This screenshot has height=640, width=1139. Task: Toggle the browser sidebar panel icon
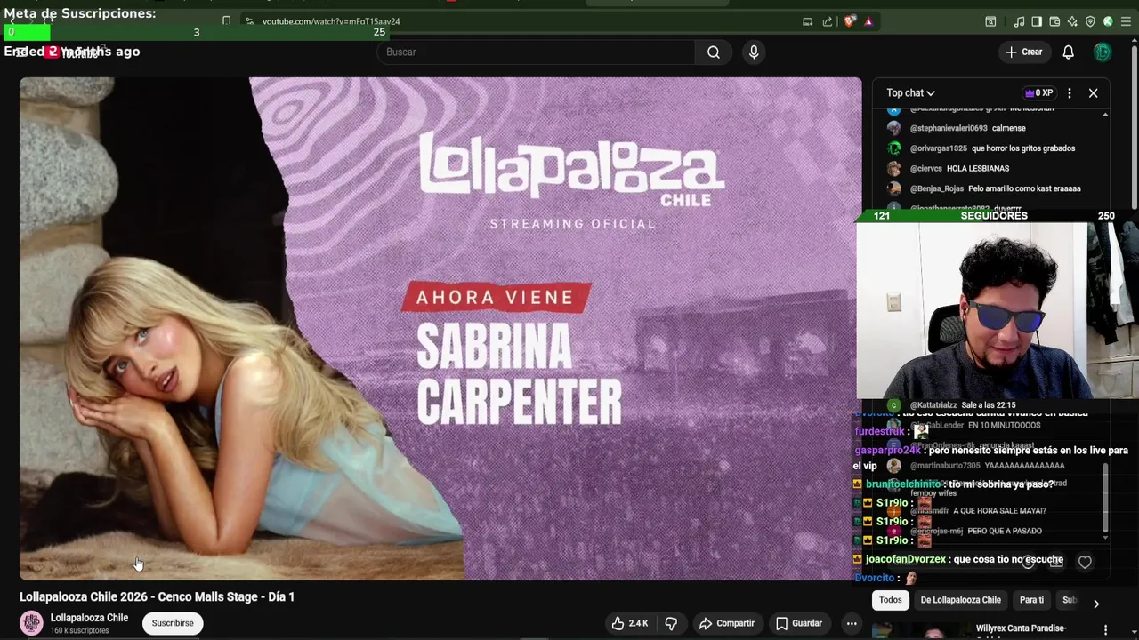pos(1037,21)
